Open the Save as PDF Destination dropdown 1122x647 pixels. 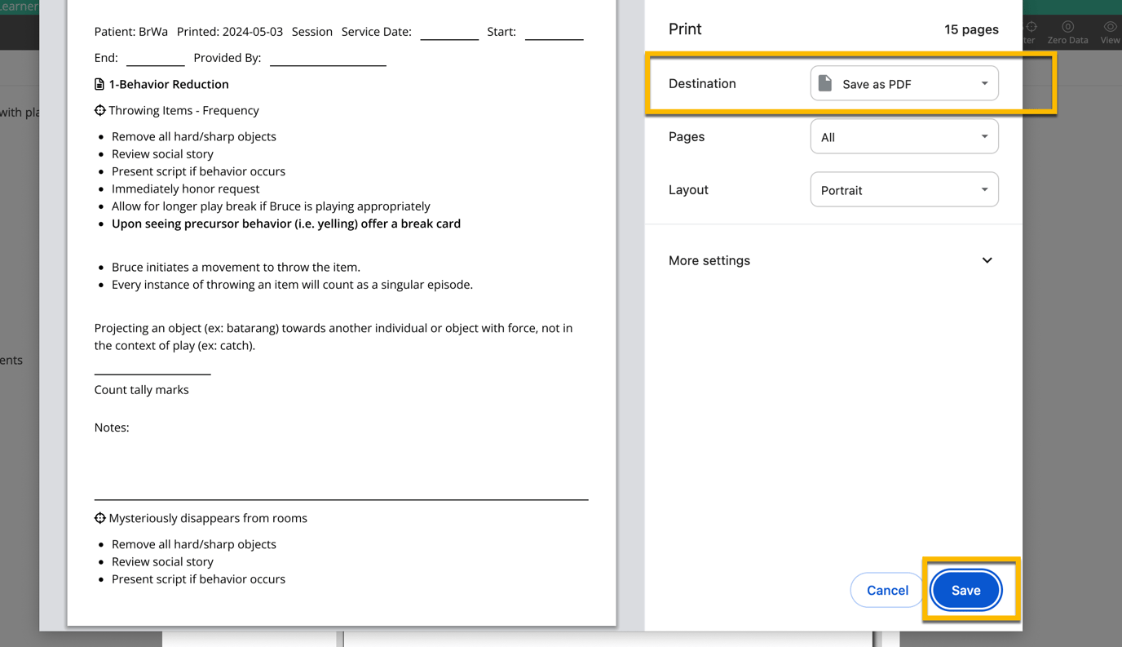(903, 82)
